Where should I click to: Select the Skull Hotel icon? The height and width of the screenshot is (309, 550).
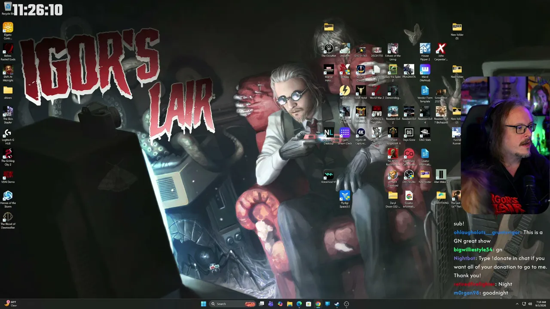pyautogui.click(x=361, y=92)
